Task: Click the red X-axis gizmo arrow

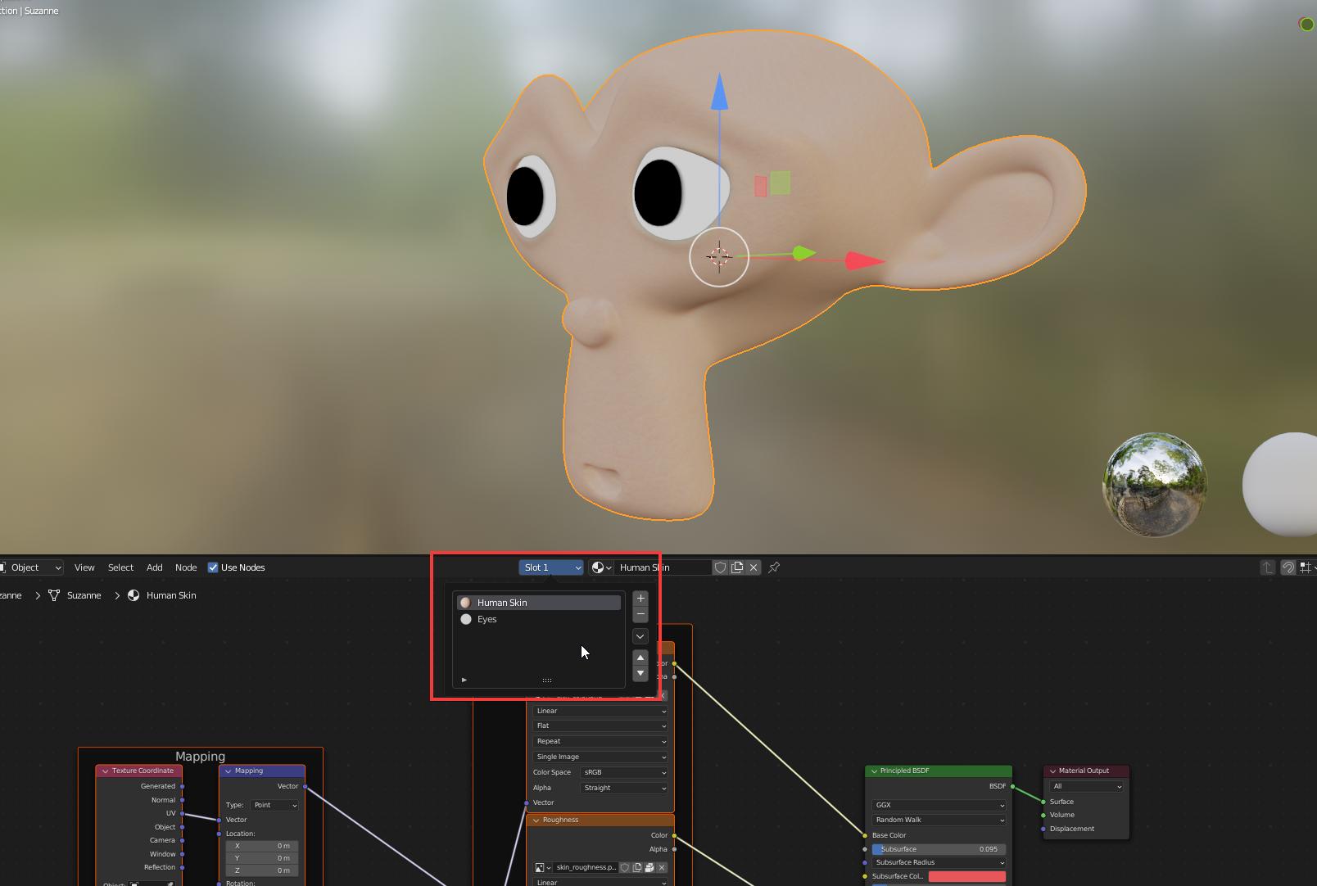Action: pos(863,261)
